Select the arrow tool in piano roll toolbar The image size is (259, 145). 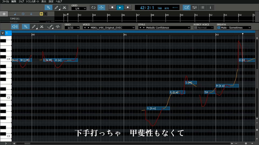click(x=26, y=27)
